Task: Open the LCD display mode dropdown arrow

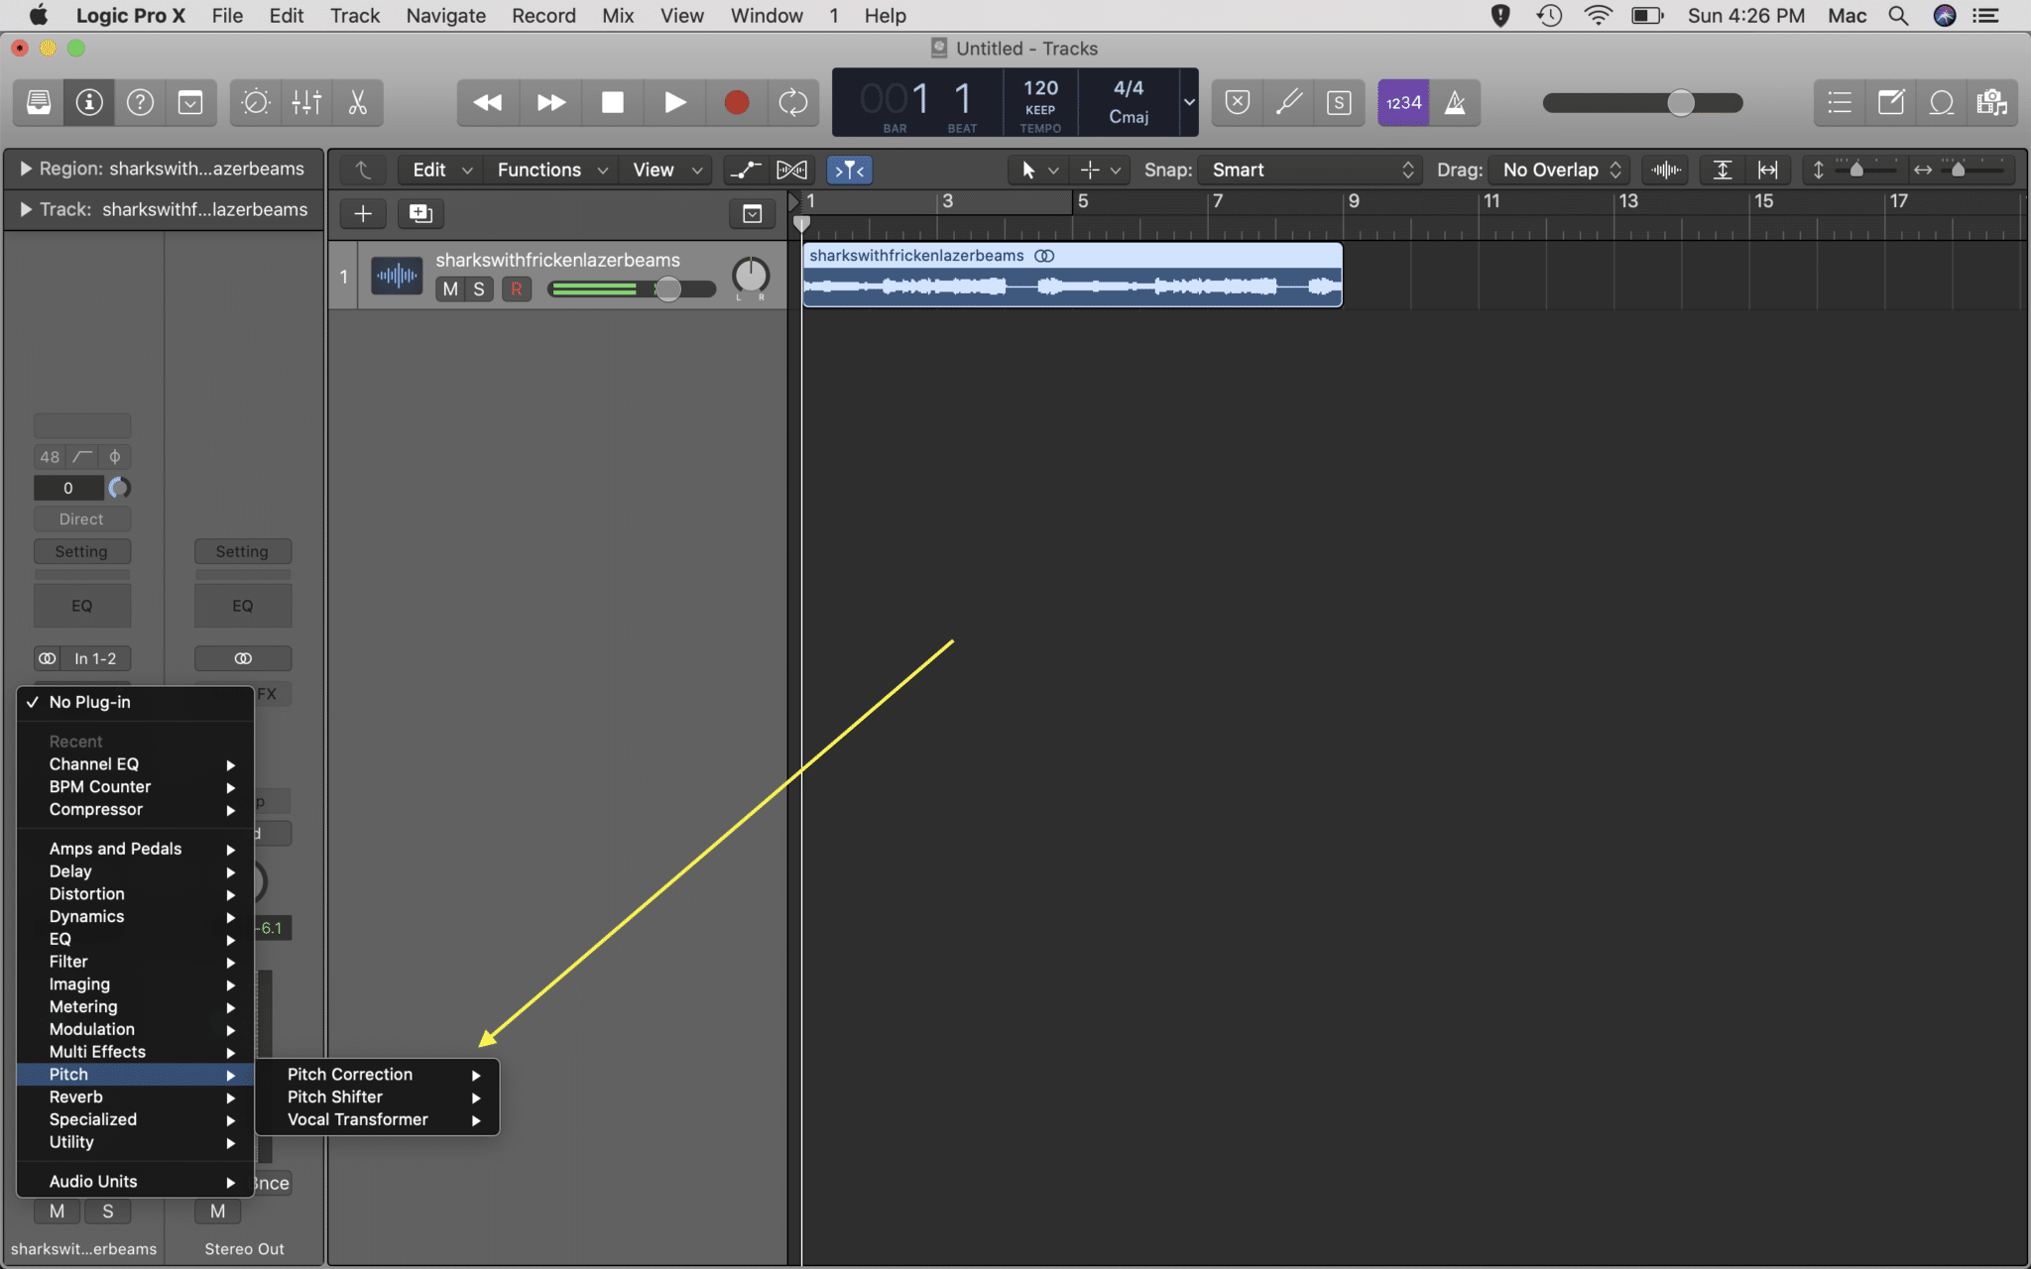Action: [1188, 102]
